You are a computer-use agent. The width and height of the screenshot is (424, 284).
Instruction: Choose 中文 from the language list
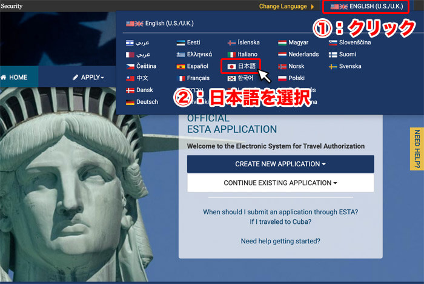click(137, 78)
